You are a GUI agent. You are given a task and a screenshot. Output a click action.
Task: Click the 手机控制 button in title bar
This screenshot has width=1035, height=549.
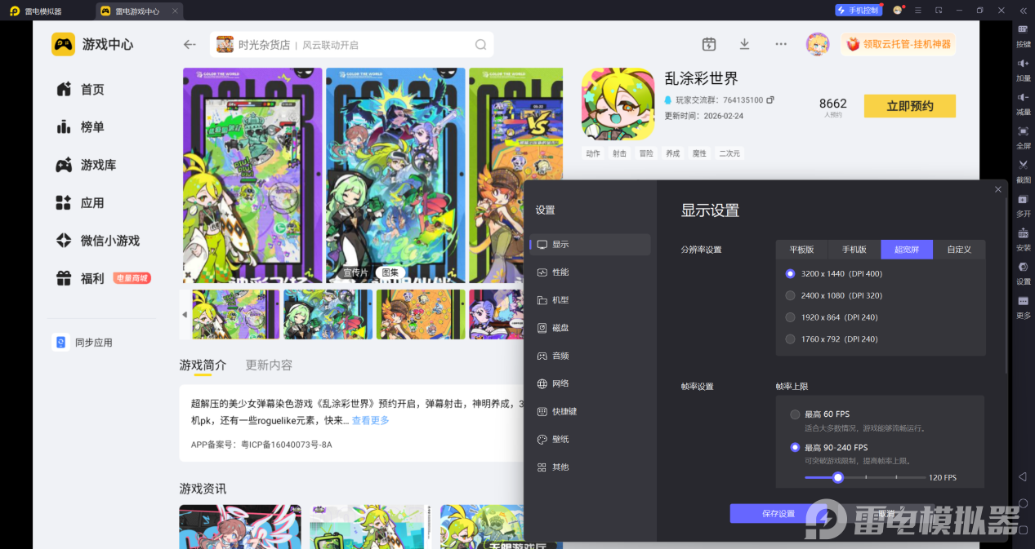[x=858, y=10]
